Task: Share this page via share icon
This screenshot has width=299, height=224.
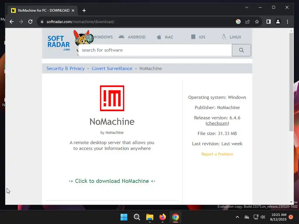Action: tap(248, 22)
